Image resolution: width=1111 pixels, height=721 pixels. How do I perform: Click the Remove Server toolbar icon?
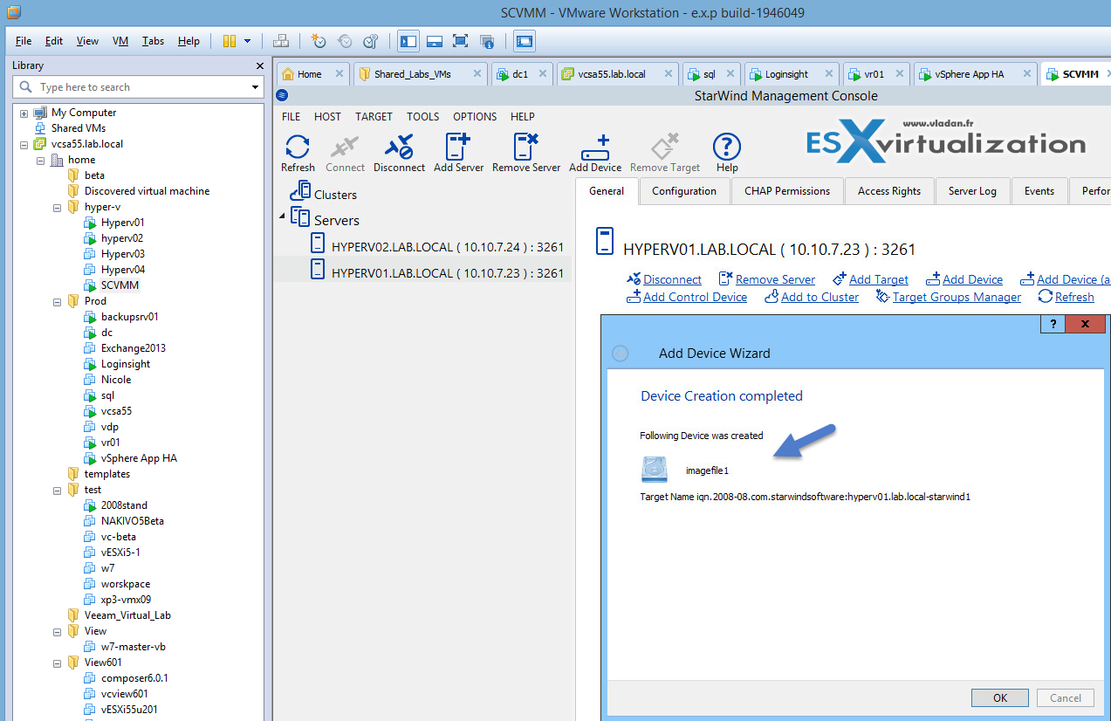[526, 147]
